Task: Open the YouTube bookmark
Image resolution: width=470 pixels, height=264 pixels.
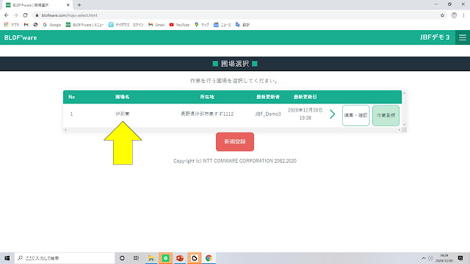Action: pos(179,24)
